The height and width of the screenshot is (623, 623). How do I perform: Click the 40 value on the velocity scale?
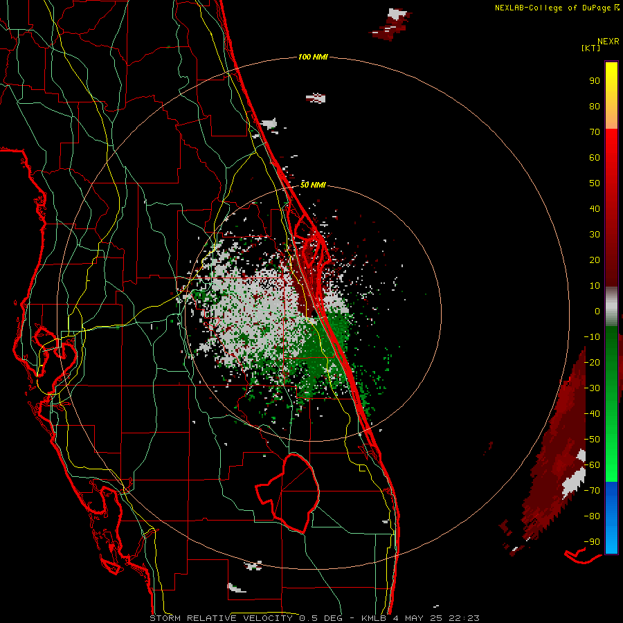[595, 209]
